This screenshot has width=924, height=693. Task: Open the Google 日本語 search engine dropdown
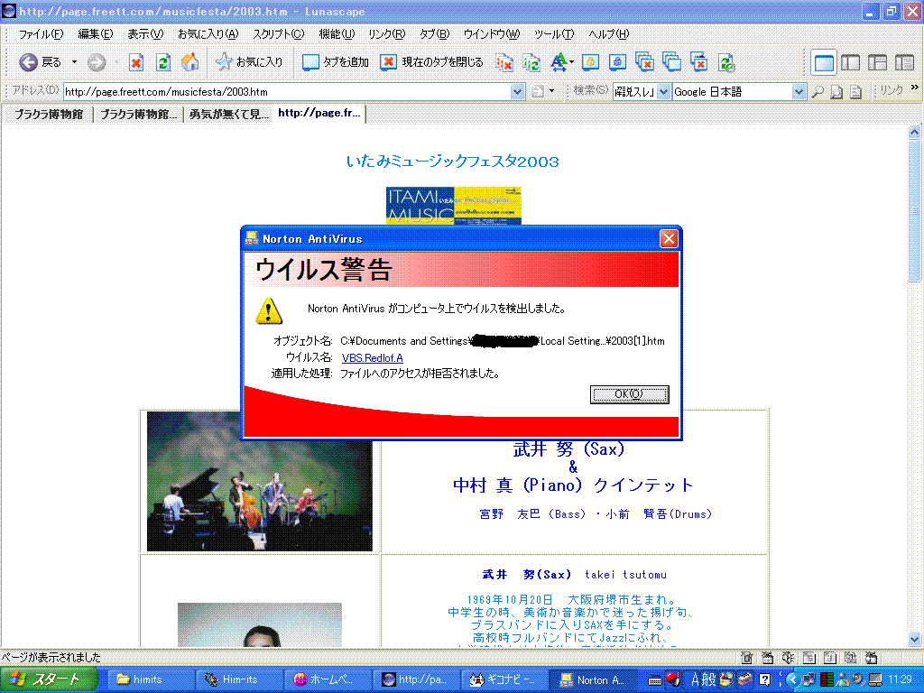tap(798, 92)
